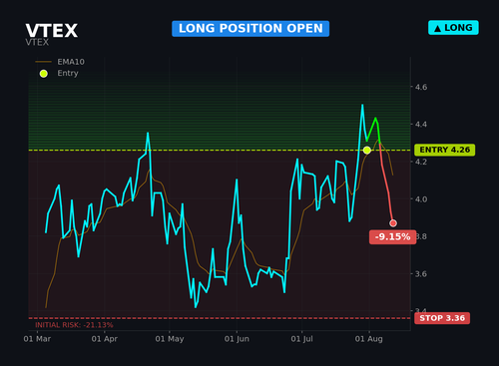Click the -9.15% loss badge
Image resolution: width=499 pixels, height=366 pixels.
coord(392,237)
